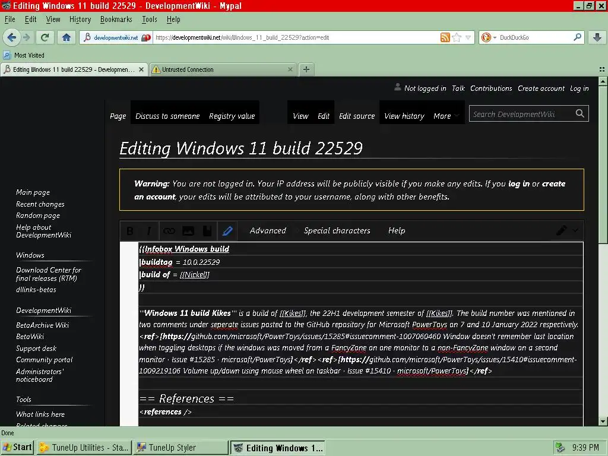Open Community portal in the sidebar

click(x=44, y=360)
